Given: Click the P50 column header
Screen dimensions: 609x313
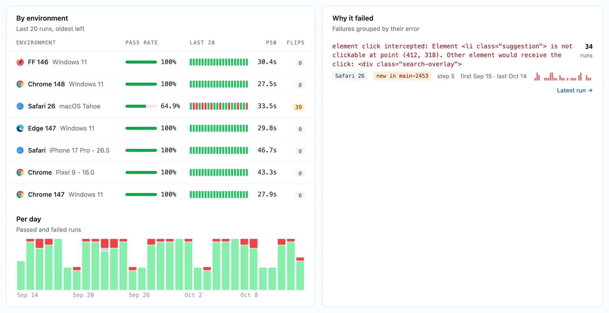Looking at the screenshot, I should click(x=271, y=43).
